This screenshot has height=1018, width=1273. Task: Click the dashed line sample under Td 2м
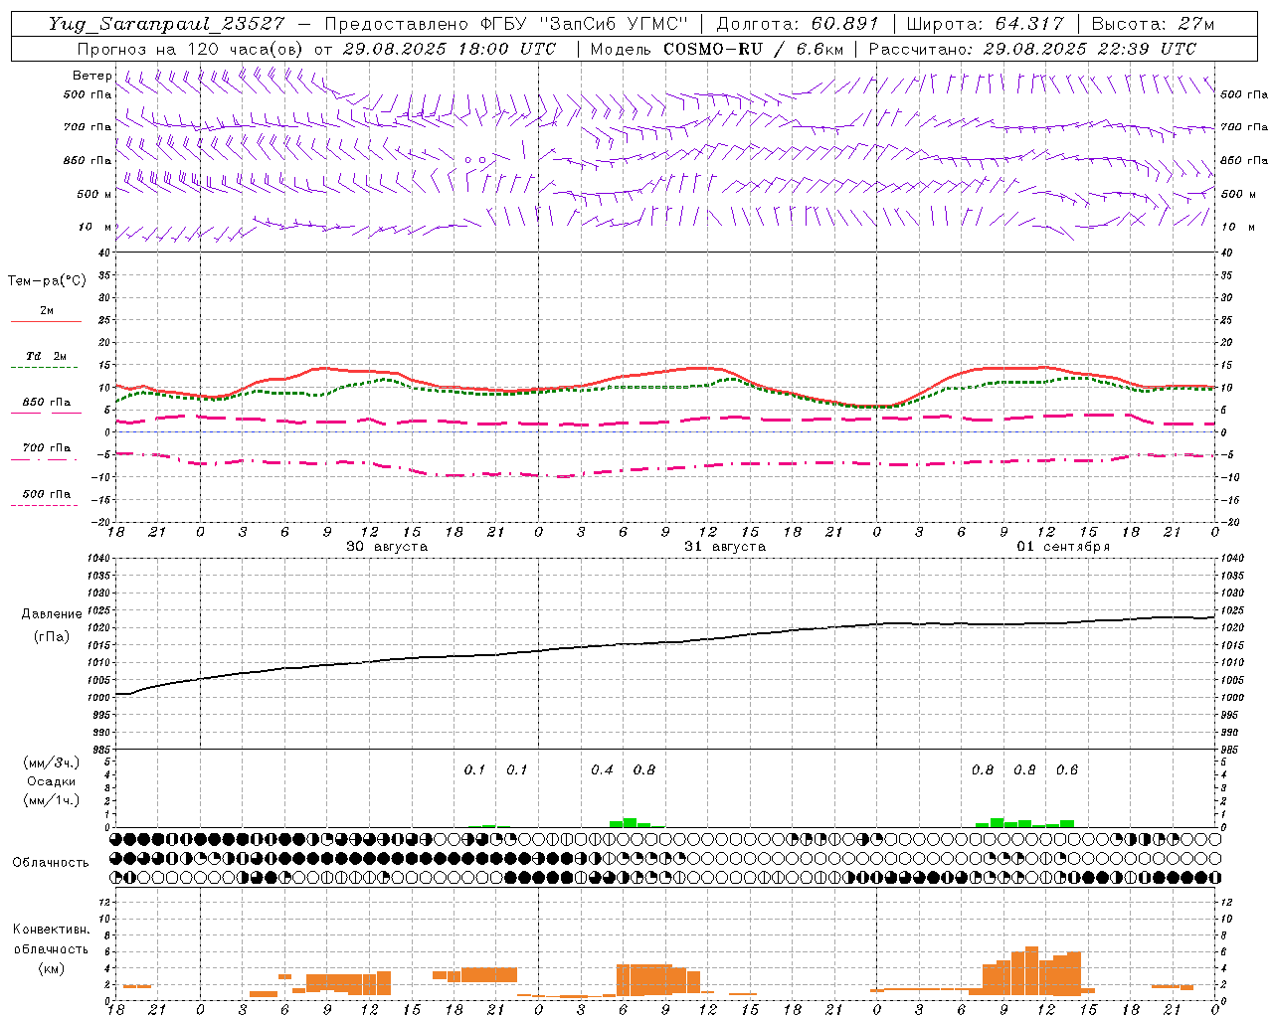[45, 368]
